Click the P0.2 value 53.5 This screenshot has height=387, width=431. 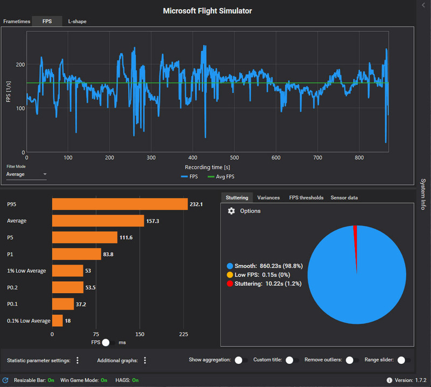pos(91,288)
